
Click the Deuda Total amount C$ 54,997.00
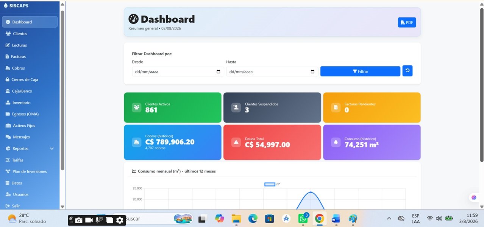tap(267, 145)
